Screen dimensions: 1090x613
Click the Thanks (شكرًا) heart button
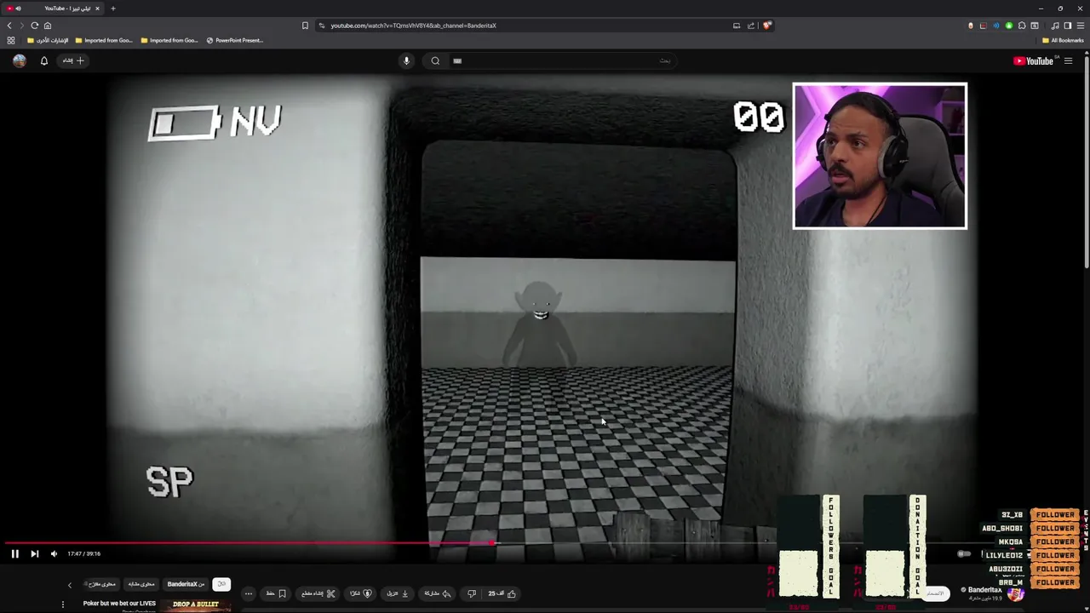(x=361, y=593)
